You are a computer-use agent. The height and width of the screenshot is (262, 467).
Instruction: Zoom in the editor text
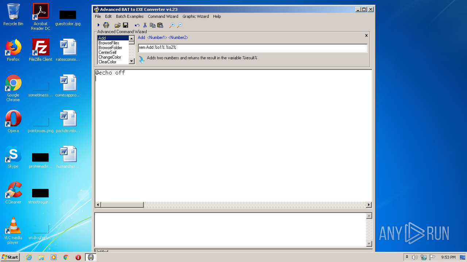point(171,25)
